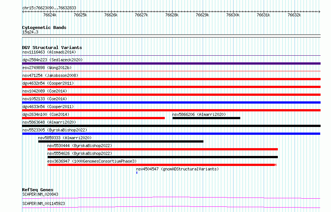Select the nsv5866206 (Almarri2020) black bar
Screen dimensions: 331x212
pos(206,118)
